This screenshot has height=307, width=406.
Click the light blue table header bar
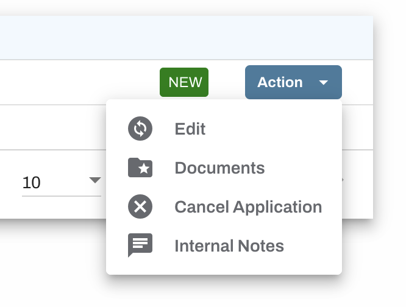pyautogui.click(x=187, y=38)
